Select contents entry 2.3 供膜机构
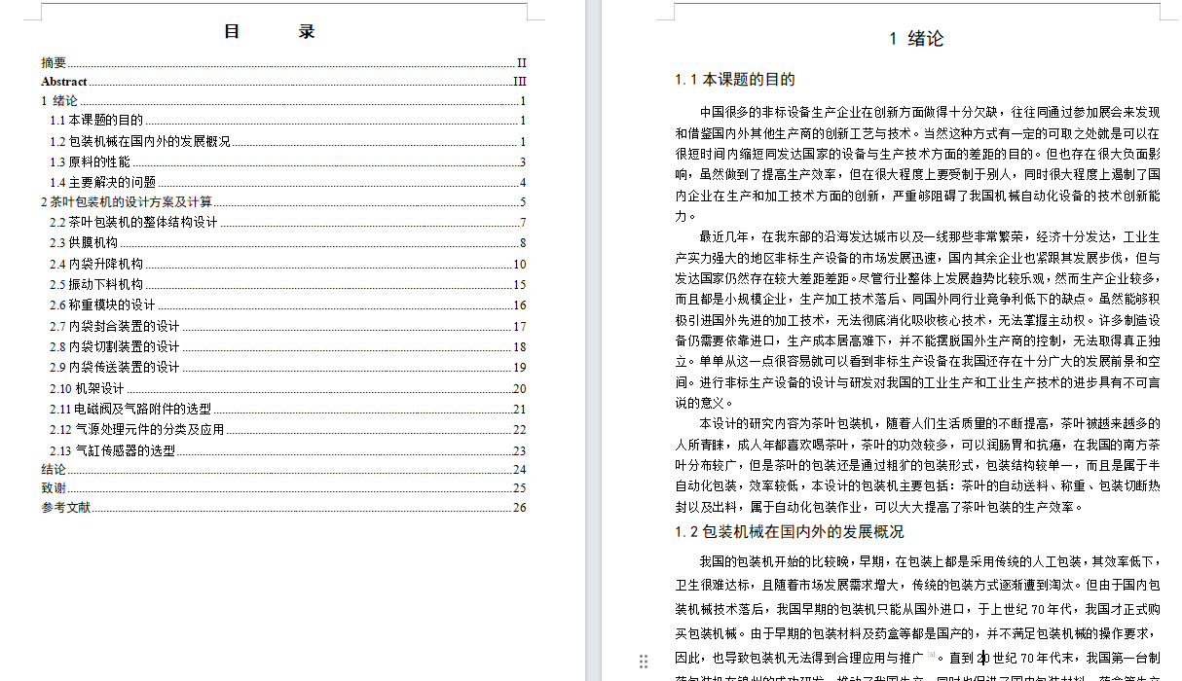Viewport: 1182px width, 681px height. [x=288, y=243]
